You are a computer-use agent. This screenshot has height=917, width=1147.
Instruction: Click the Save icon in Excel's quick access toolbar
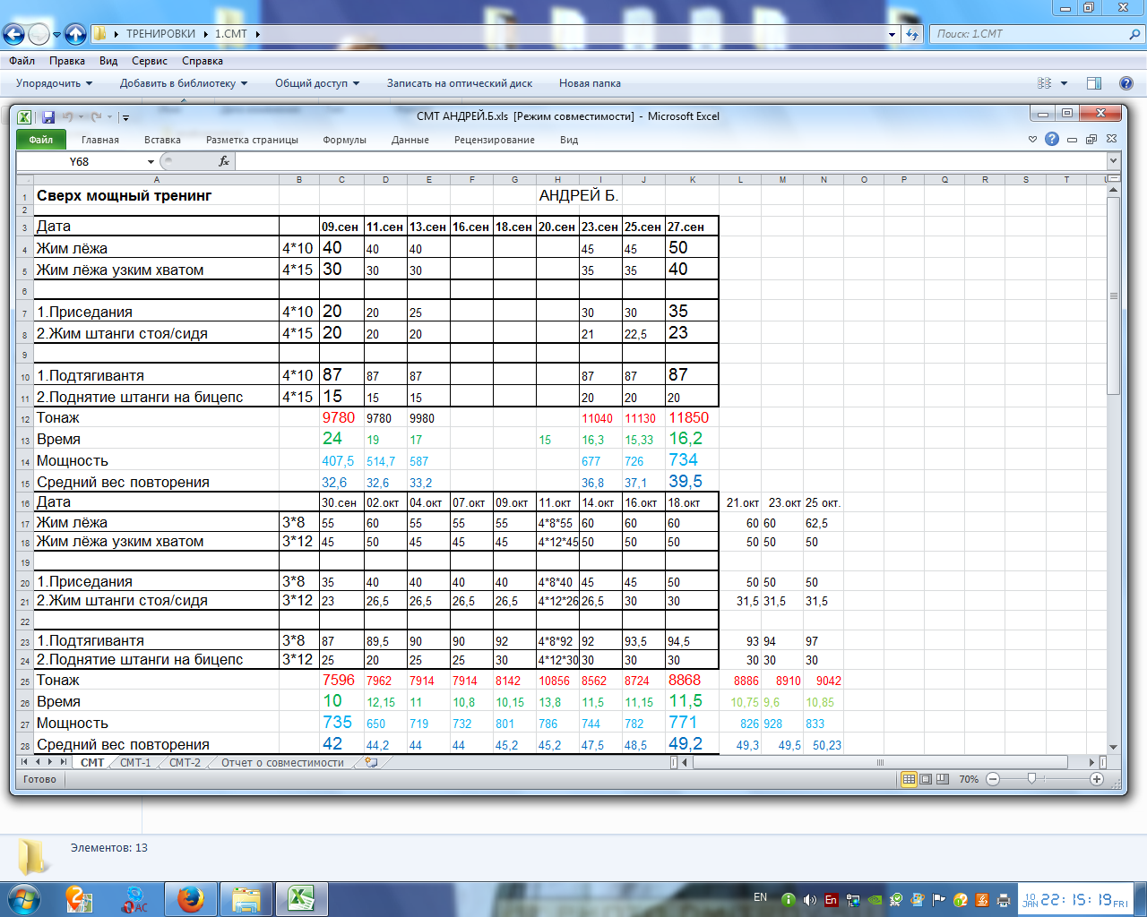[48, 116]
